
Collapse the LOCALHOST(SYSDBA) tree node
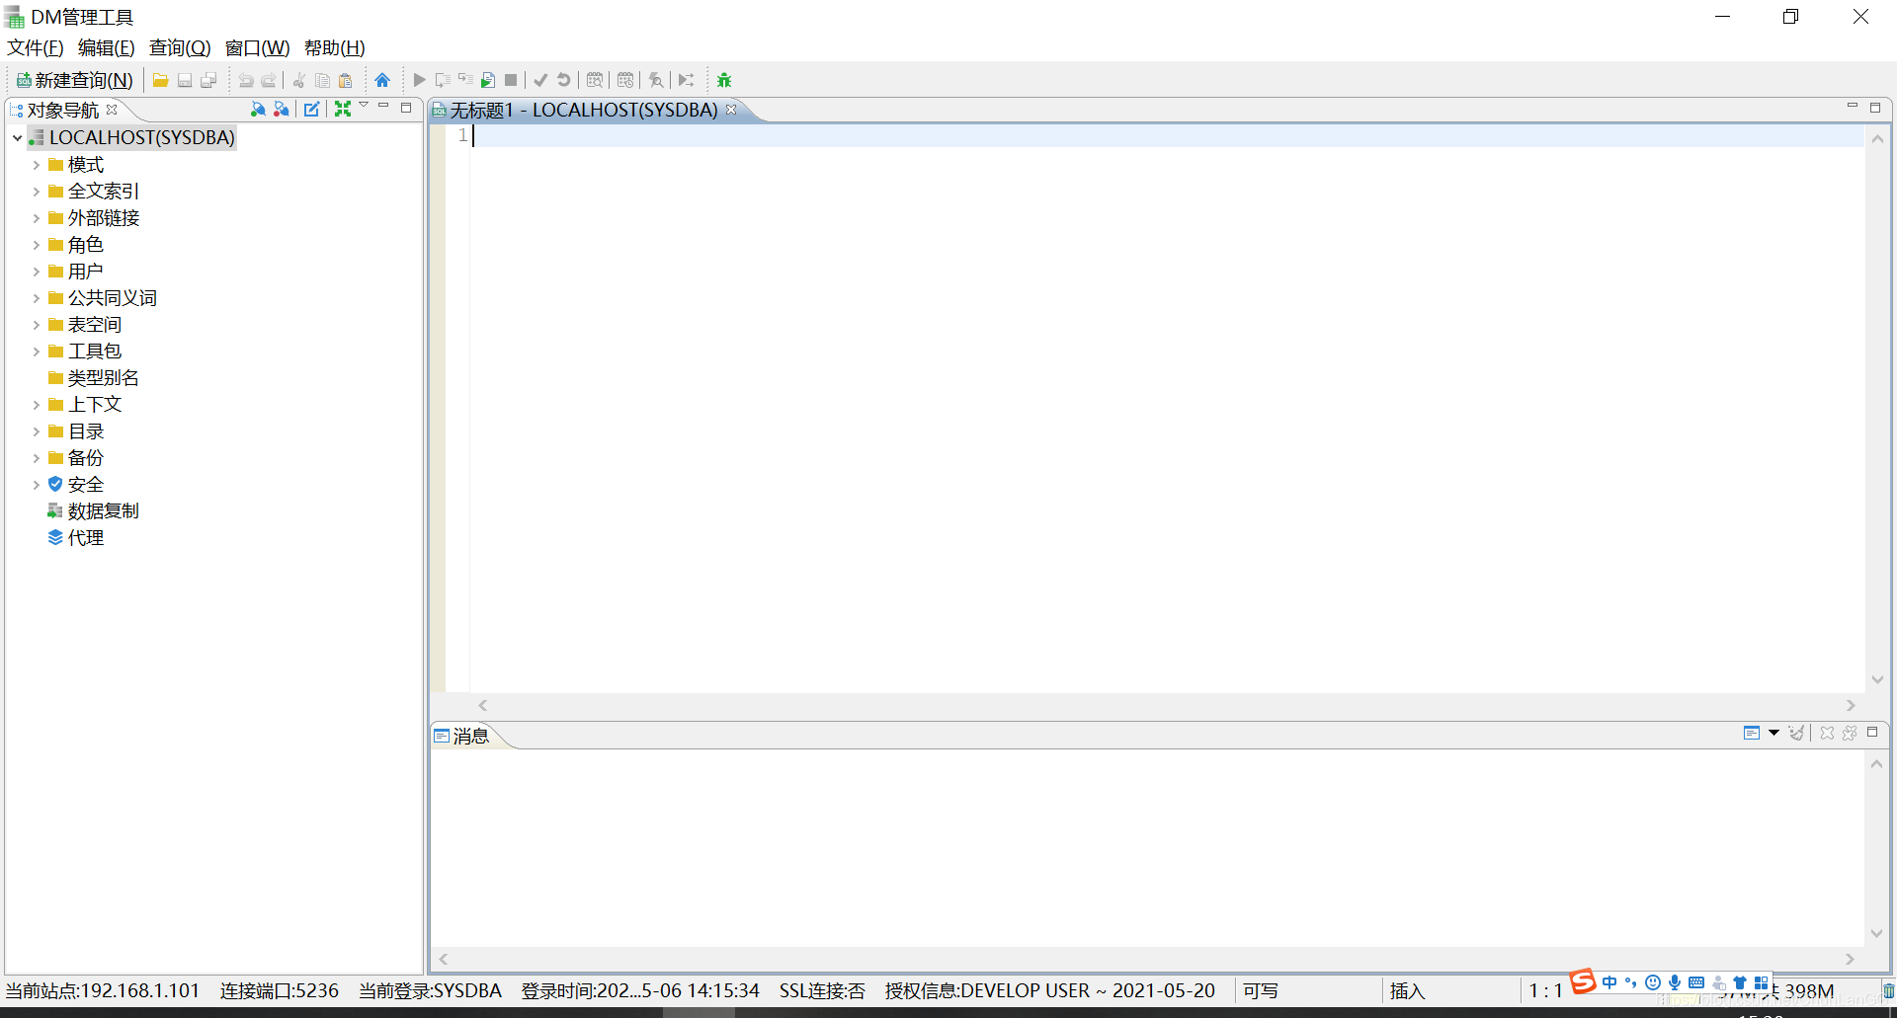coord(17,138)
